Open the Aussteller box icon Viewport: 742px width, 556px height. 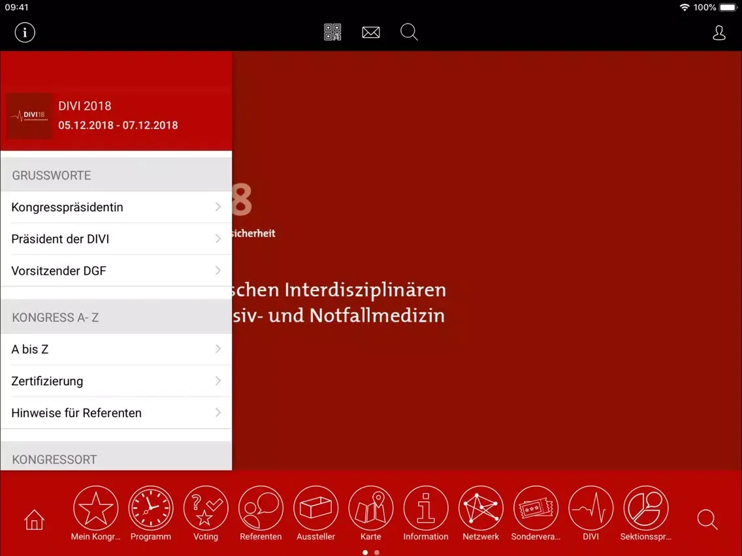tap(315, 508)
